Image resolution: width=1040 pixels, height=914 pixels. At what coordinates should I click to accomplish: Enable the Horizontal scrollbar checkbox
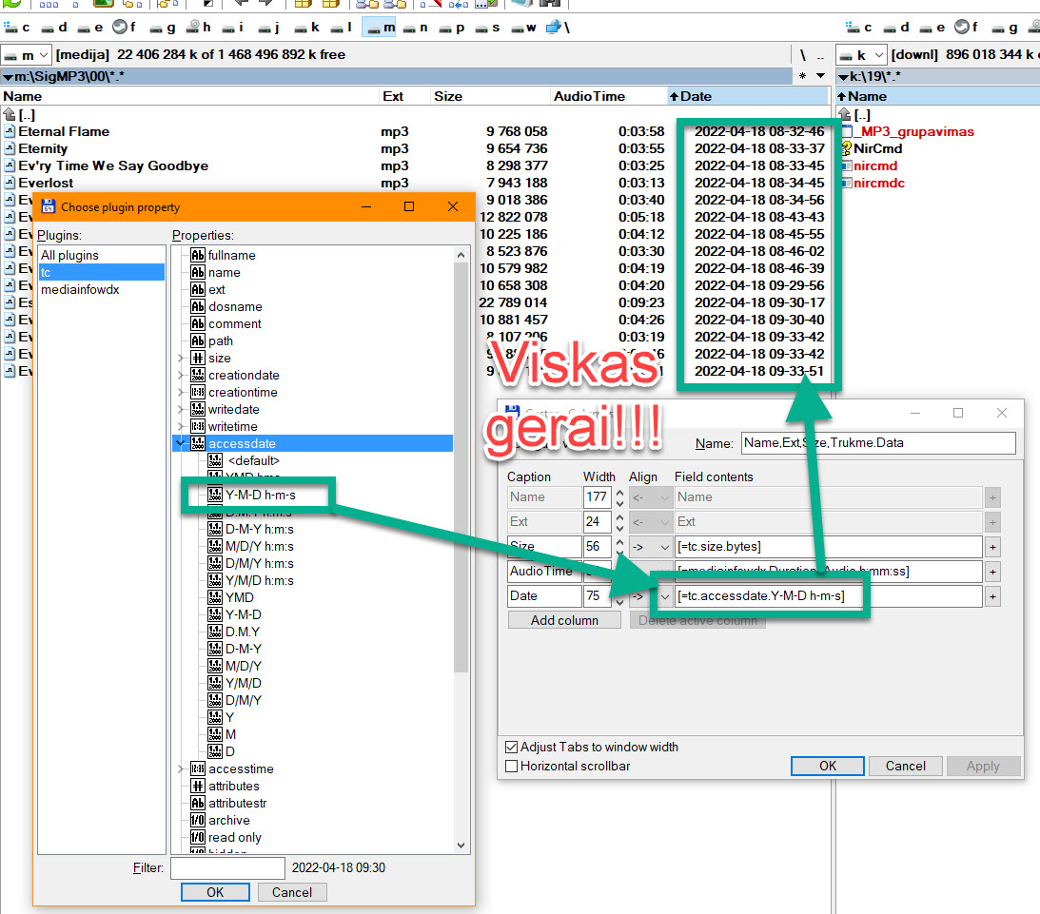pos(512,766)
